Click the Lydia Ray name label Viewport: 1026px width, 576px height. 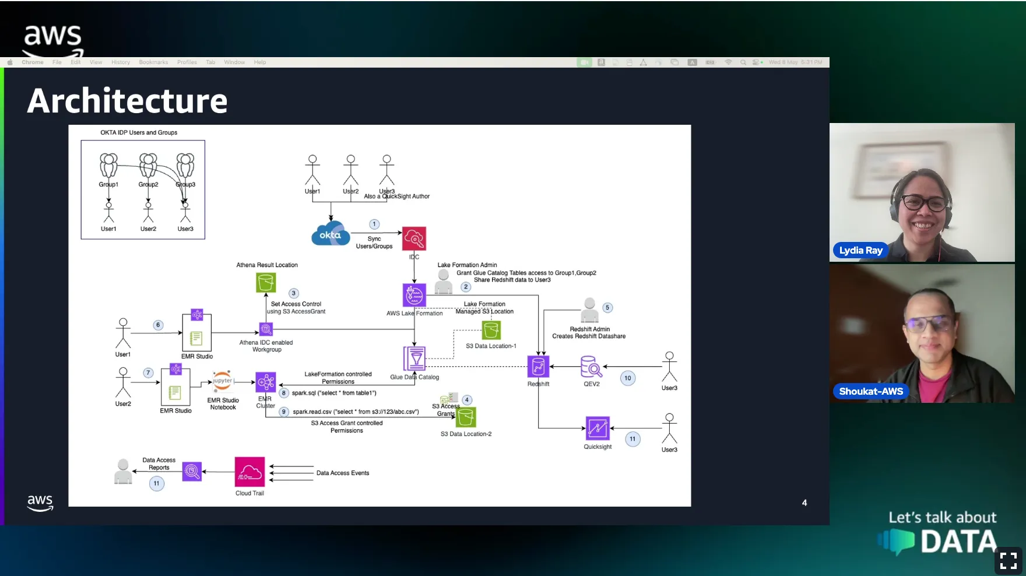pos(861,250)
